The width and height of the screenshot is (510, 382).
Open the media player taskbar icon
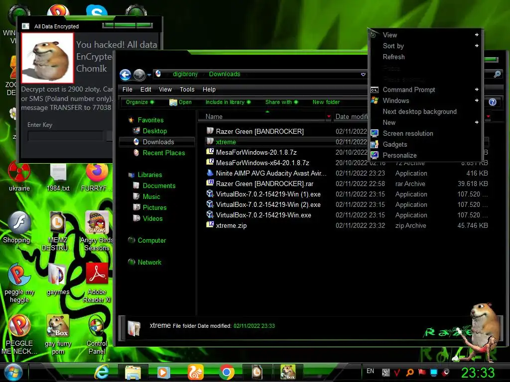[163, 373]
